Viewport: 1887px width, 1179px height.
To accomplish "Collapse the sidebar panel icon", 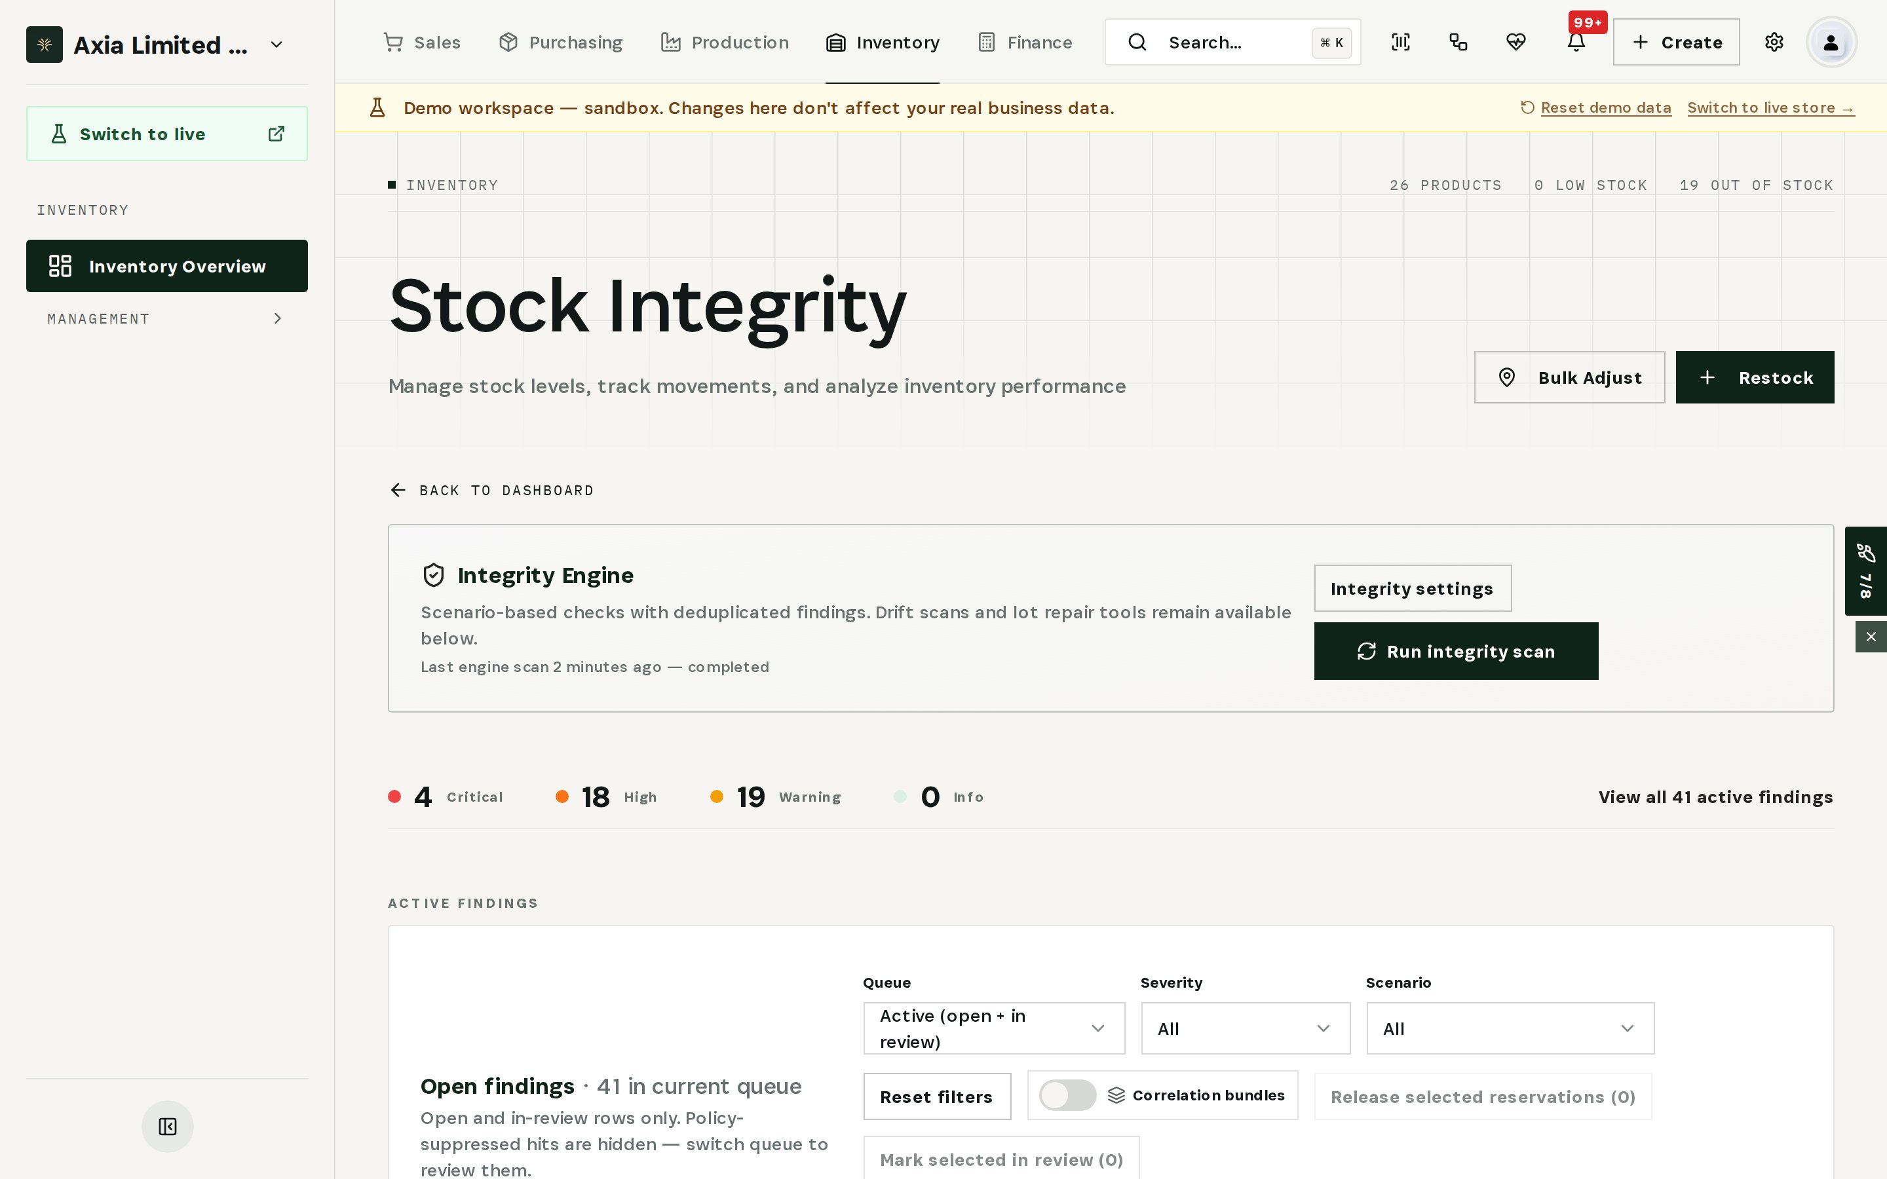I will tap(168, 1126).
